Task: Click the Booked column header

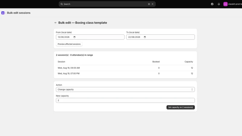Action: coord(156,62)
